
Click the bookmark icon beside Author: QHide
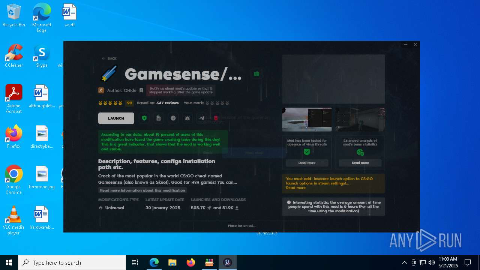point(141,90)
